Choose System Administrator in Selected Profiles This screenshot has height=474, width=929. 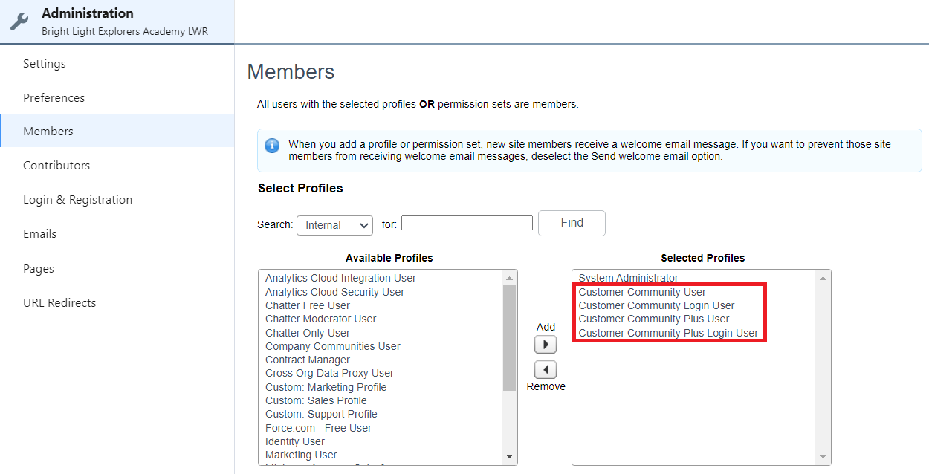629,278
